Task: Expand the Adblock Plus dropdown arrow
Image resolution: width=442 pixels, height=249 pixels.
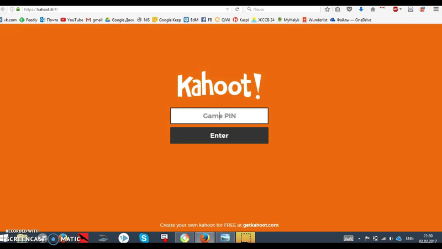Action: 401,9
